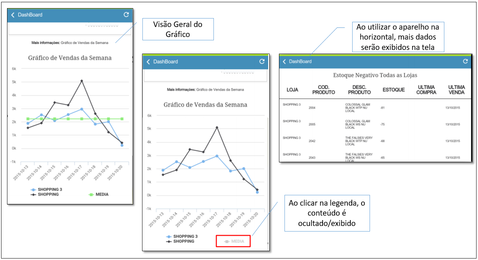Toggle SHOPPING 3 legend in middle chart
478x260 pixels.
[x=182, y=236]
